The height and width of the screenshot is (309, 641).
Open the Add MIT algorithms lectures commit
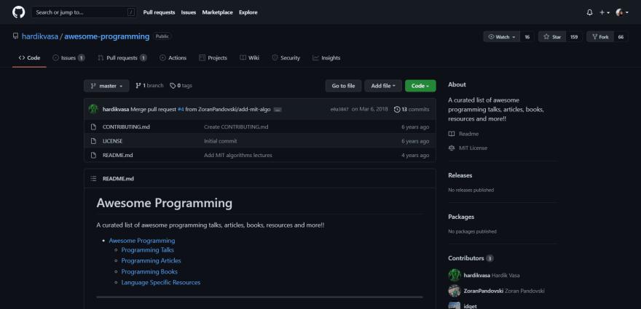click(x=238, y=155)
